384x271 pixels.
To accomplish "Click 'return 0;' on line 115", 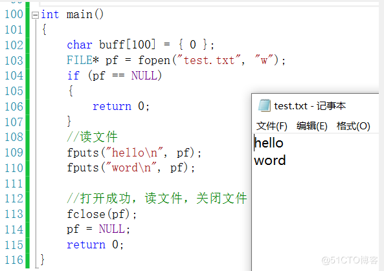I will (95, 244).
